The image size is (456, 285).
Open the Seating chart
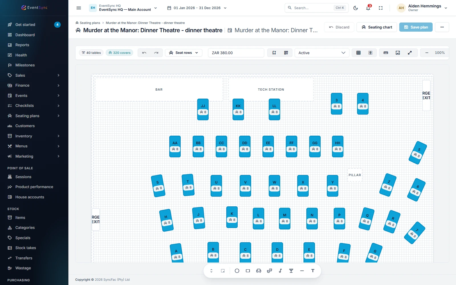(x=377, y=27)
